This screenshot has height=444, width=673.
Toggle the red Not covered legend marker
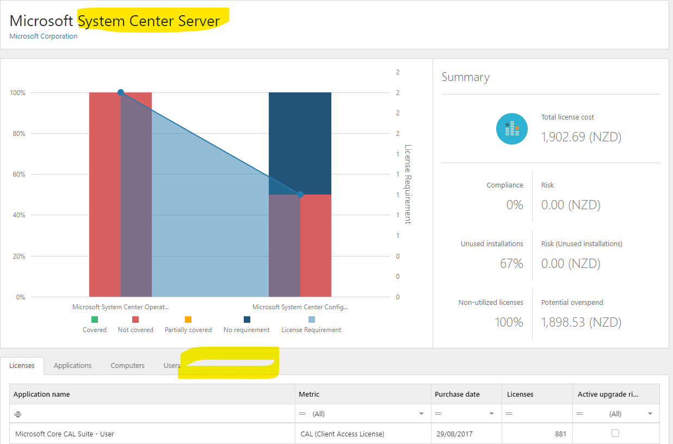[135, 320]
